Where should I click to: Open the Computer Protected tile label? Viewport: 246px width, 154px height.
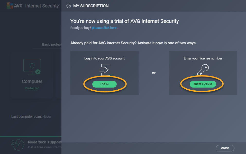pyautogui.click(x=32, y=81)
